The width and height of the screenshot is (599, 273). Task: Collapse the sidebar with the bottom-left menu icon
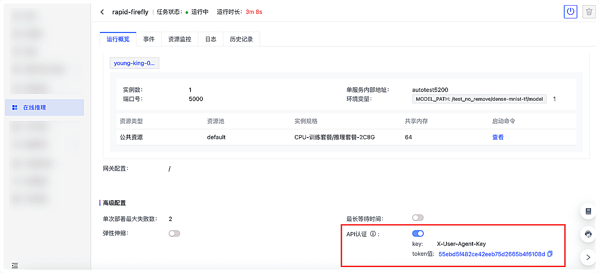pos(15,265)
